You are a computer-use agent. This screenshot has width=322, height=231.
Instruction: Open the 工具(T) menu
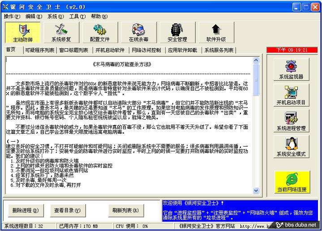77,17
